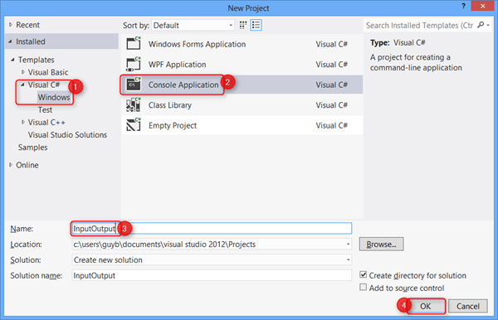The width and height of the screenshot is (498, 320).
Task: Expand the Online section
Action: (11, 165)
